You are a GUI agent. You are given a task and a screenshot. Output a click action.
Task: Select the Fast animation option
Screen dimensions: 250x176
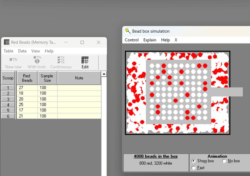click(x=194, y=168)
